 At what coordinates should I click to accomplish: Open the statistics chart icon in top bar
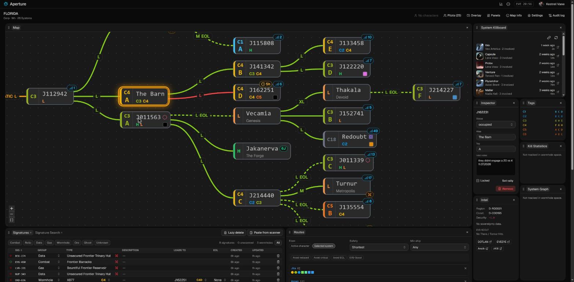501,4
